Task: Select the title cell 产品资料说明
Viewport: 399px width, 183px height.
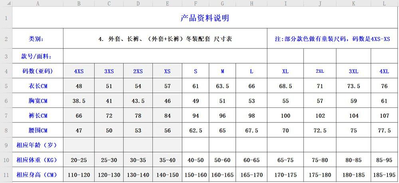Action: pos(205,18)
